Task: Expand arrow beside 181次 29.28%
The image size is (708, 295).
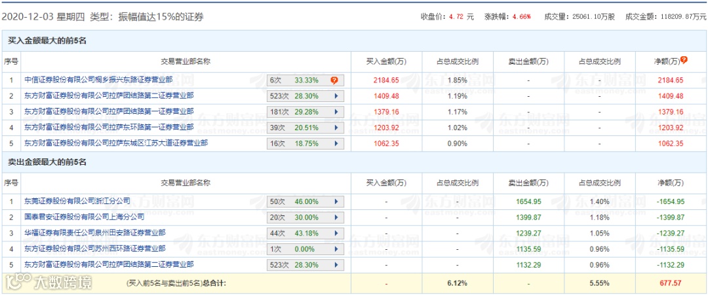Action: pyautogui.click(x=336, y=112)
